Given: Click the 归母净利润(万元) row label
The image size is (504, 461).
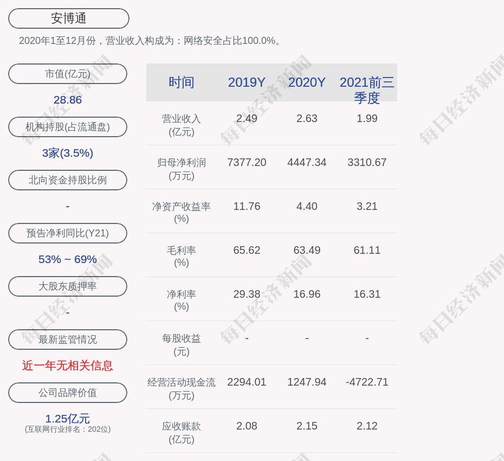Looking at the screenshot, I should 182,169.
